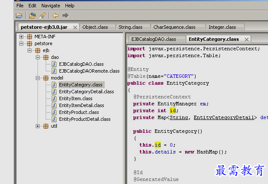
Task: Click the 'em' field name in code
Action: [203, 104]
